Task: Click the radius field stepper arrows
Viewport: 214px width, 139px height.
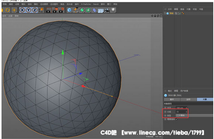Action: (186, 108)
